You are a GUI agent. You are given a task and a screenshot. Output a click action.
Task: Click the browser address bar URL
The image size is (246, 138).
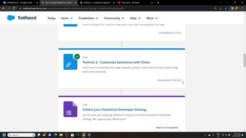click(73, 8)
